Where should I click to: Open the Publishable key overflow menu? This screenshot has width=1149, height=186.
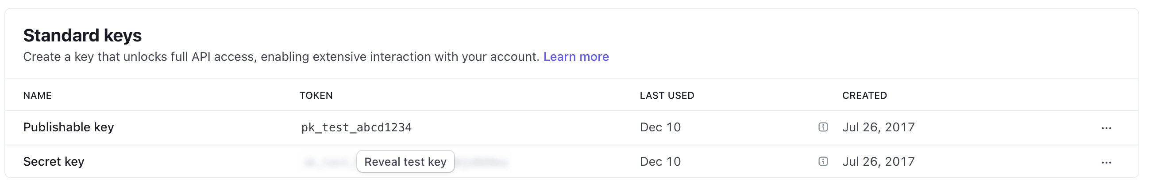(1106, 128)
